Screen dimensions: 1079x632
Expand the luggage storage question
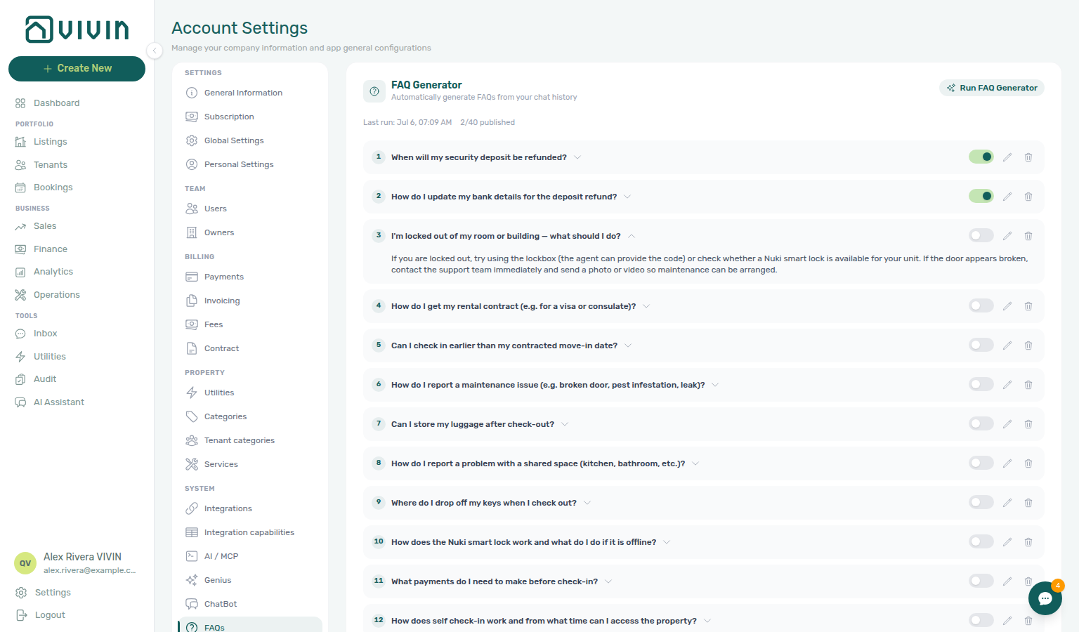click(565, 424)
